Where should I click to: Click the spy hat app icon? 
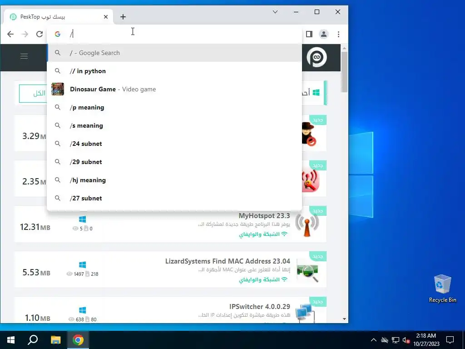(309, 134)
